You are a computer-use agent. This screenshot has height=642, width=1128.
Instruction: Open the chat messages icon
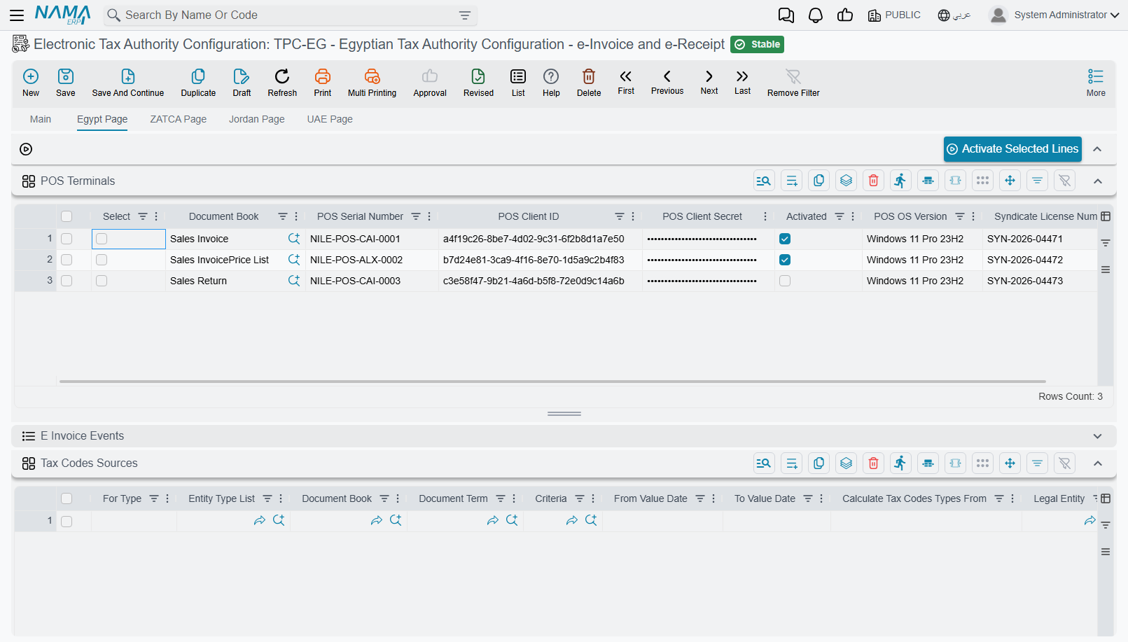pos(786,15)
